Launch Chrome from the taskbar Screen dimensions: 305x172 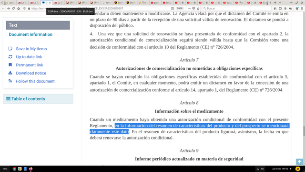click(x=20, y=169)
